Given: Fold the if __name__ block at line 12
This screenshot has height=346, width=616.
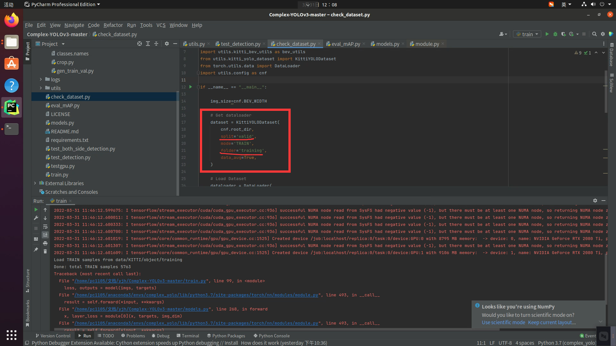Looking at the screenshot, I should pos(198,87).
